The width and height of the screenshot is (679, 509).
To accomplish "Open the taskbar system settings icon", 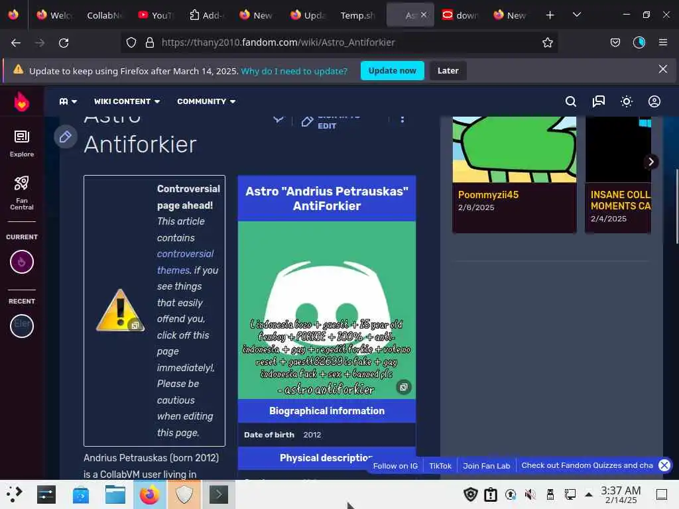I will click(46, 494).
